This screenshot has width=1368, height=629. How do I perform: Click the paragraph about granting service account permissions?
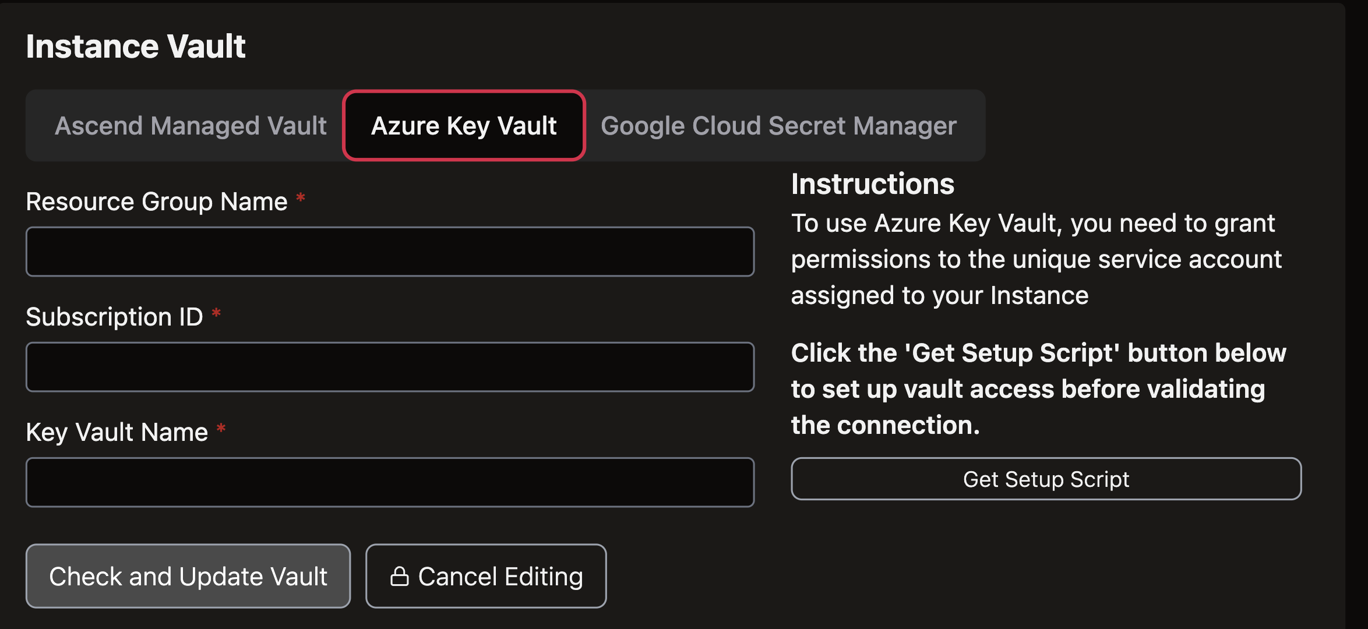point(1036,259)
